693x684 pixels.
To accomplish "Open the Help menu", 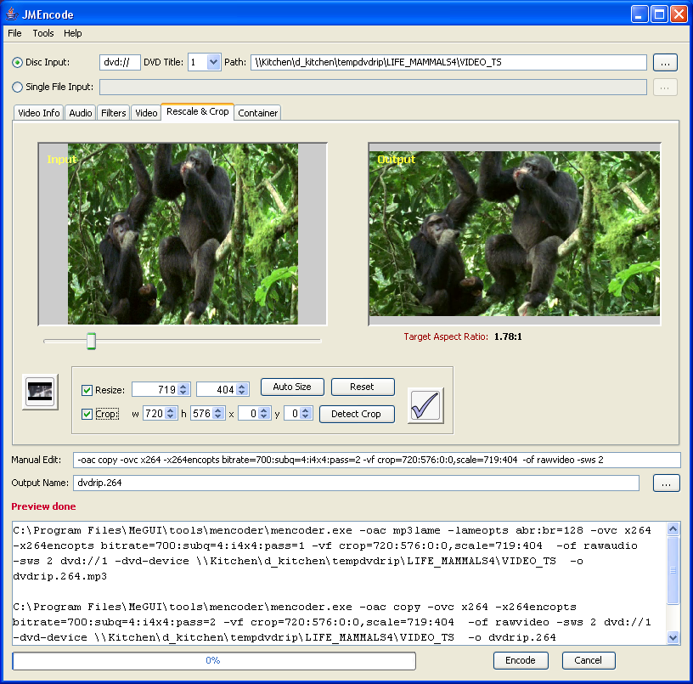I will (72, 33).
